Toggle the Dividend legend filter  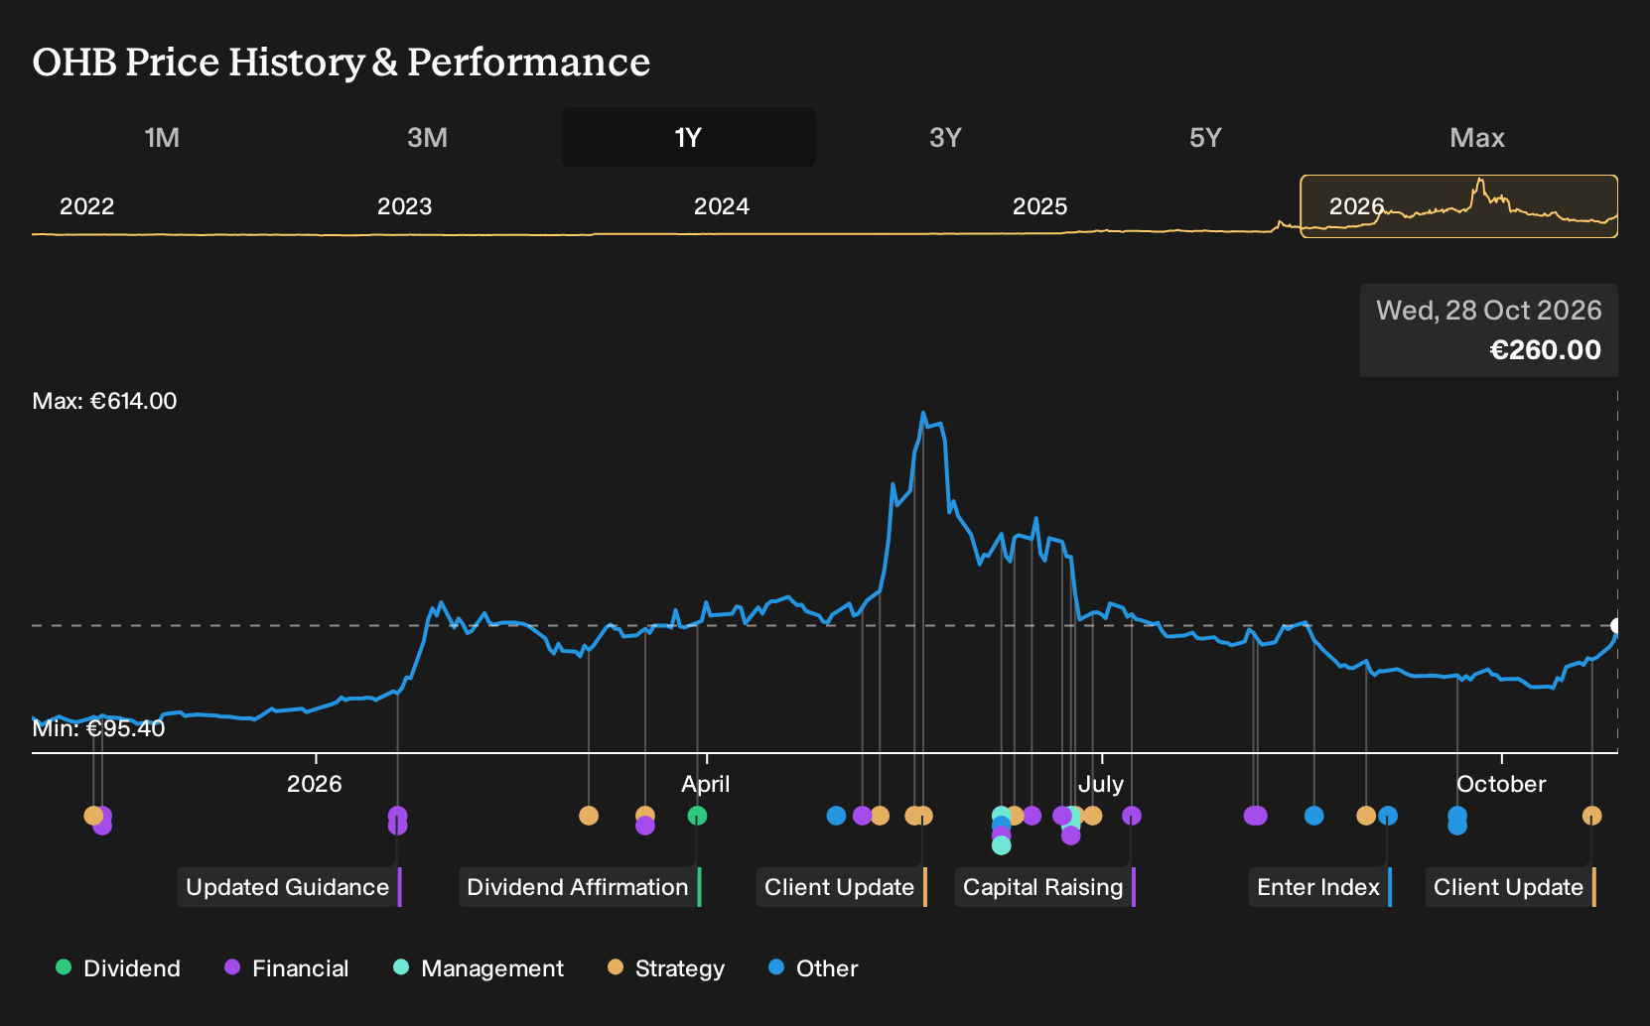click(x=118, y=968)
